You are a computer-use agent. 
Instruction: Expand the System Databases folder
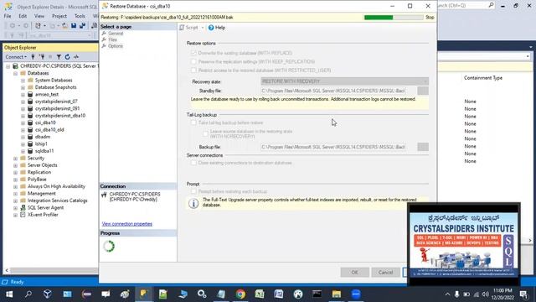pyautogui.click(x=23, y=81)
